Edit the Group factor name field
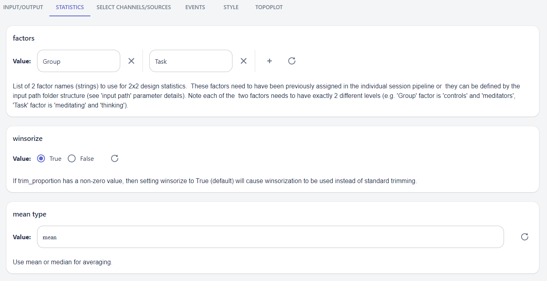Viewport: 547px width, 281px height. click(78, 61)
